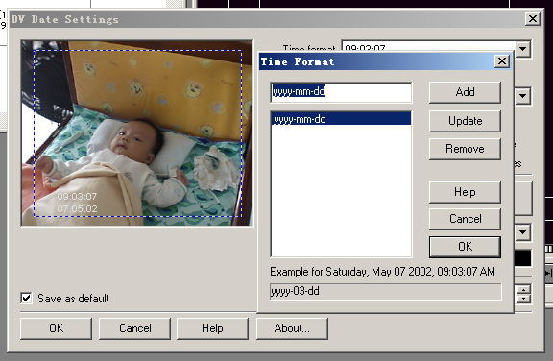The width and height of the screenshot is (553, 361).
Task: Click OK in DV Date Settings
Action: [x=56, y=328]
